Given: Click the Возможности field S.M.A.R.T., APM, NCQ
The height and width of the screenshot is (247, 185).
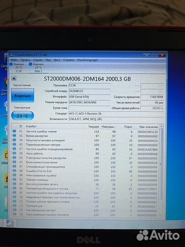Looking at the screenshot, I should point(116,119).
